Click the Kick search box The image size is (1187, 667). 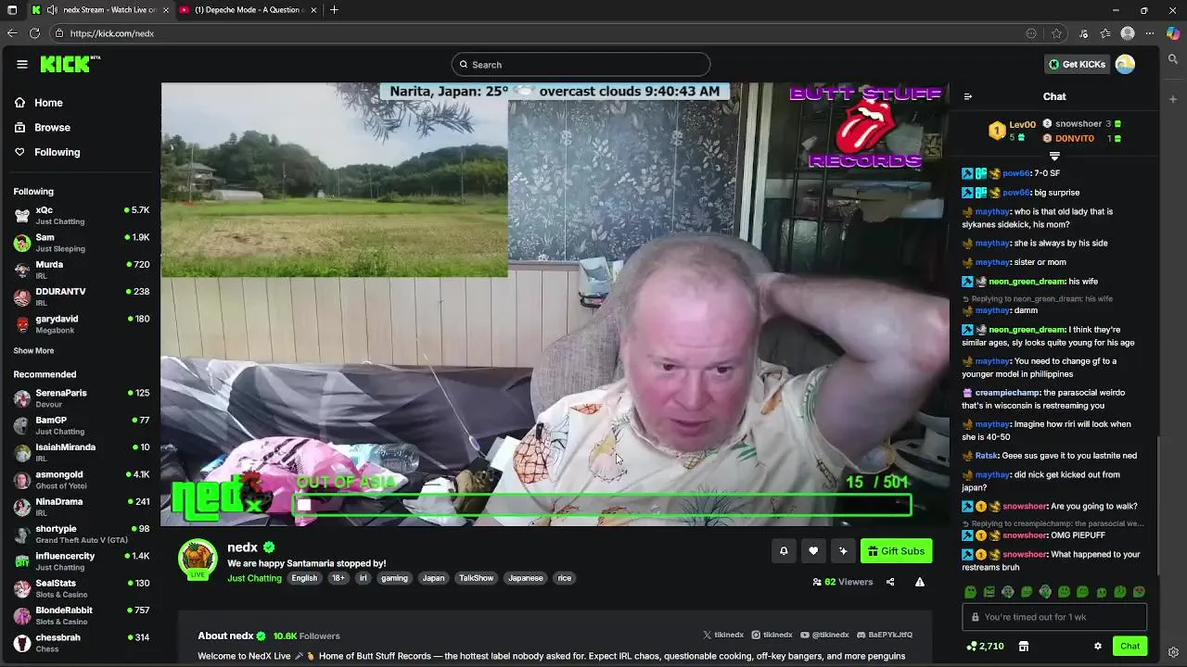[581, 64]
